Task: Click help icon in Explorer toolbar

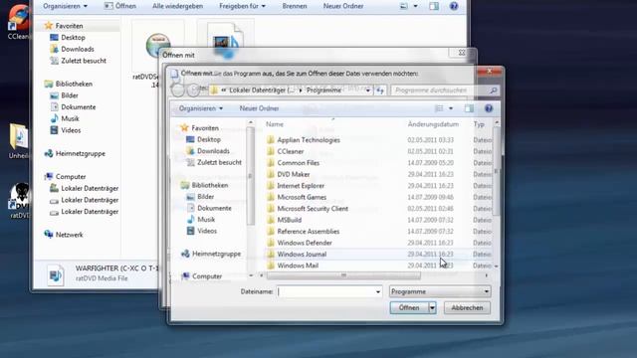Action: click(454, 6)
